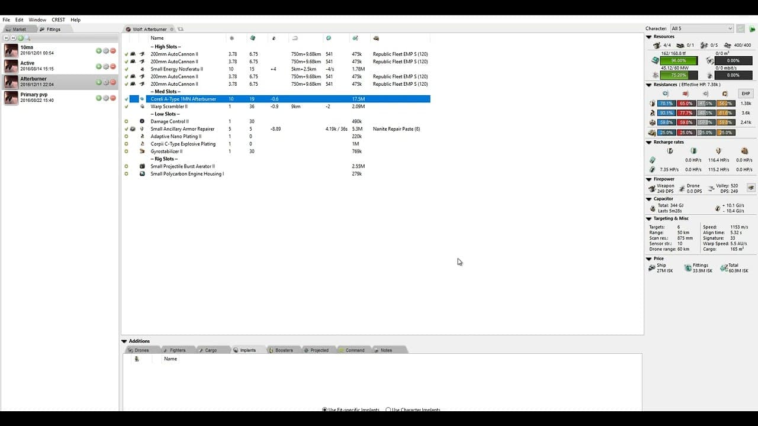The height and width of the screenshot is (426, 758).
Task: Click the CPU icon in Resources
Action: point(655,60)
